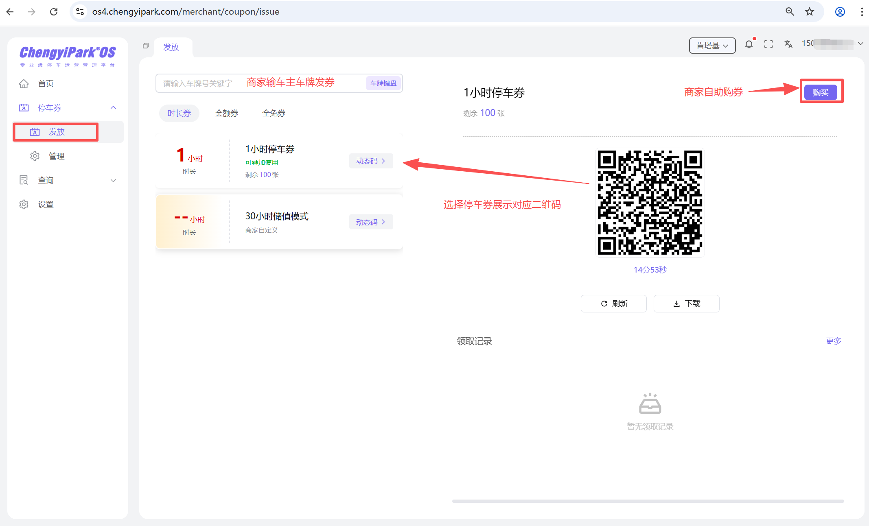
Task: Click the tab list icon beside 发放 tab
Action: (146, 46)
